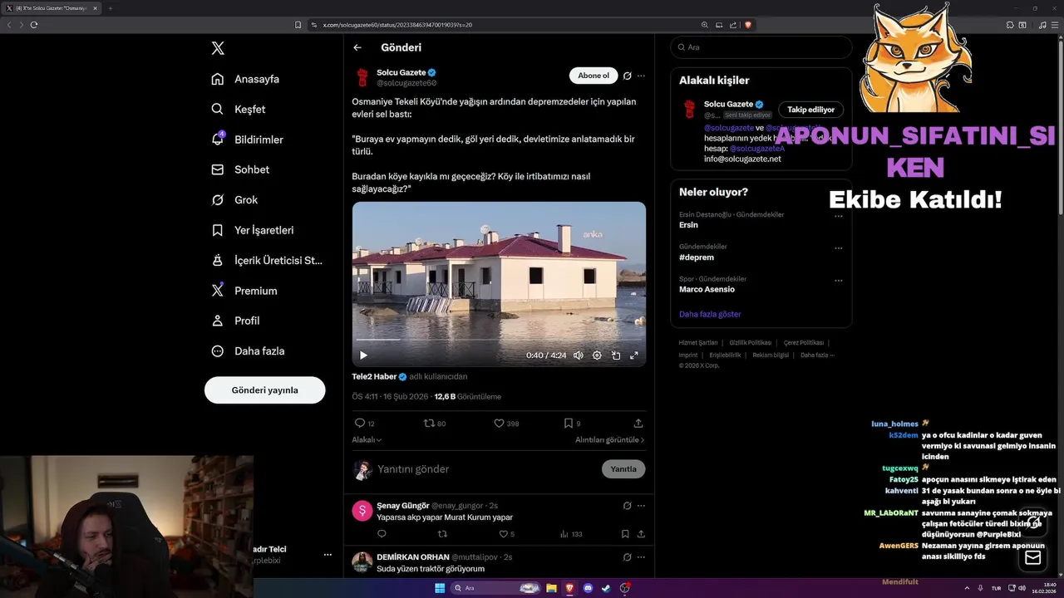The height and width of the screenshot is (598, 1064).
Task: Seek on the video progress bar
Action: (499, 340)
